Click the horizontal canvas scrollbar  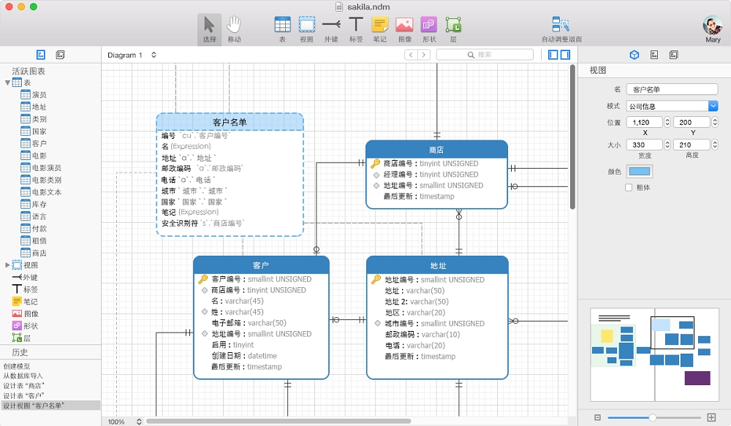coord(279,422)
